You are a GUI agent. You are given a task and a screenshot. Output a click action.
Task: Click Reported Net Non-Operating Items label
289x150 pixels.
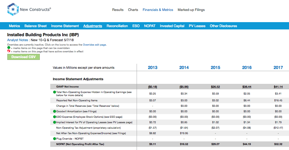coord(77,101)
